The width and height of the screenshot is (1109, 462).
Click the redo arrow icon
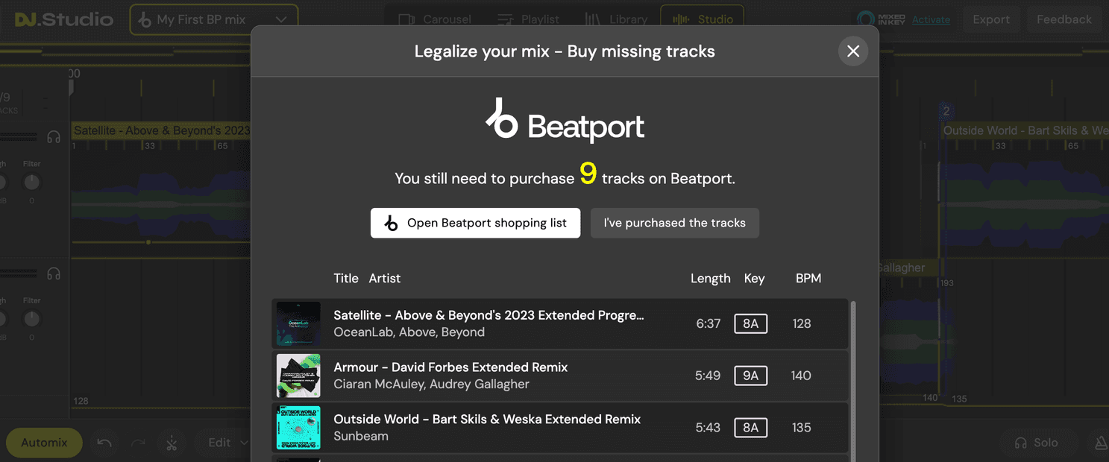click(137, 443)
